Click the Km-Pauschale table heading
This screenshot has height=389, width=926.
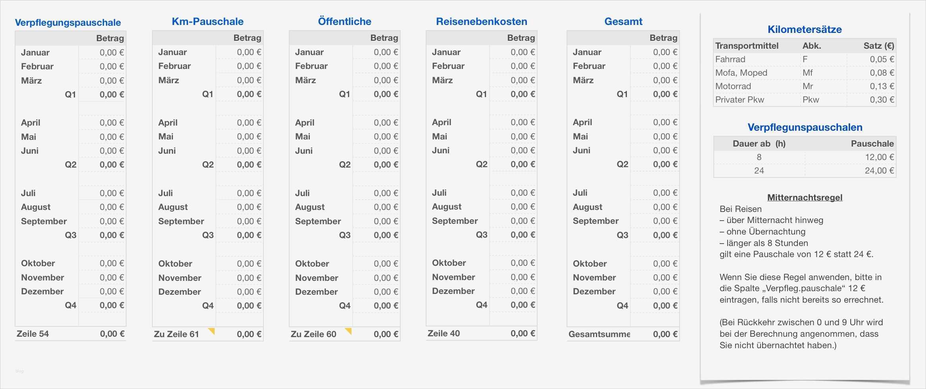[207, 21]
